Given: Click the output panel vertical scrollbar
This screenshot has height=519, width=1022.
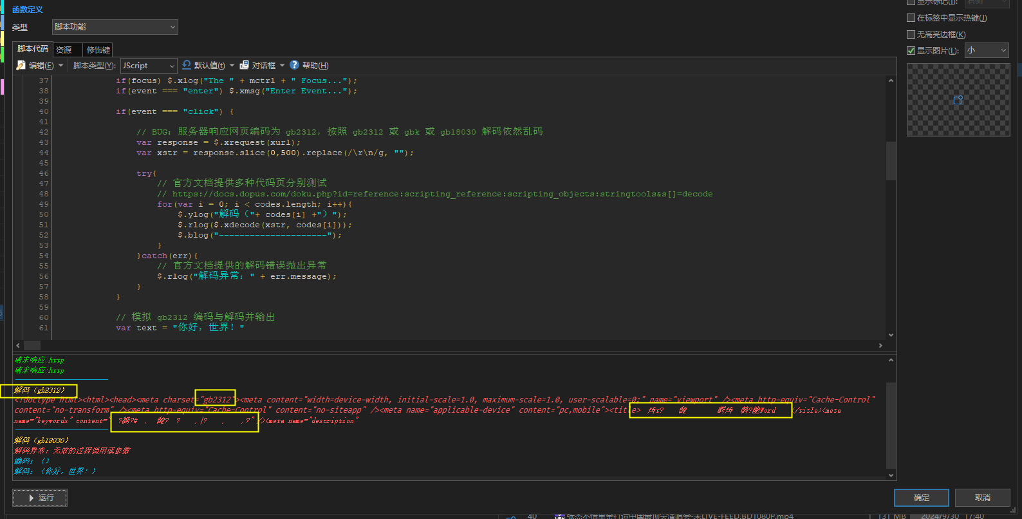Looking at the screenshot, I should coord(891,425).
